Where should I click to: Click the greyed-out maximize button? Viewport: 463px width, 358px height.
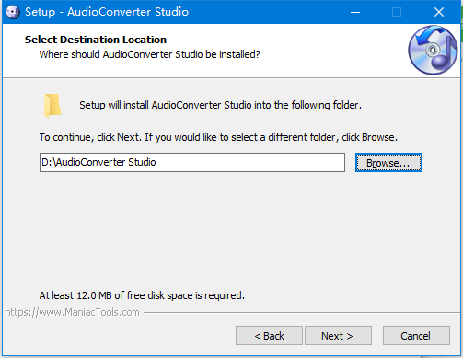click(397, 12)
